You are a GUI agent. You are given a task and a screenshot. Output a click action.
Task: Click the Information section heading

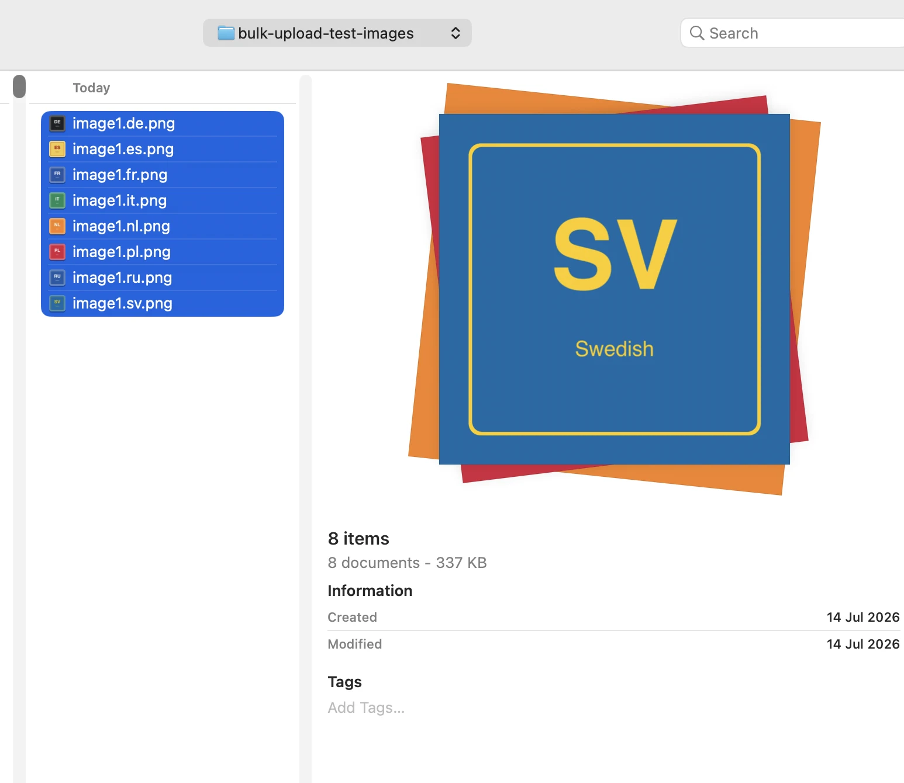pos(370,591)
